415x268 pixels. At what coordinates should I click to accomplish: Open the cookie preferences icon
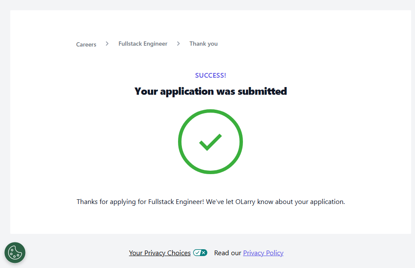pyautogui.click(x=15, y=253)
